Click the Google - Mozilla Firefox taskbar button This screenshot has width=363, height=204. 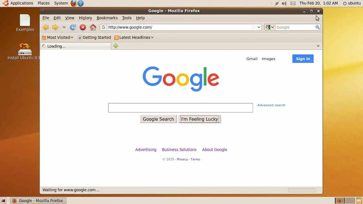tap(38, 201)
